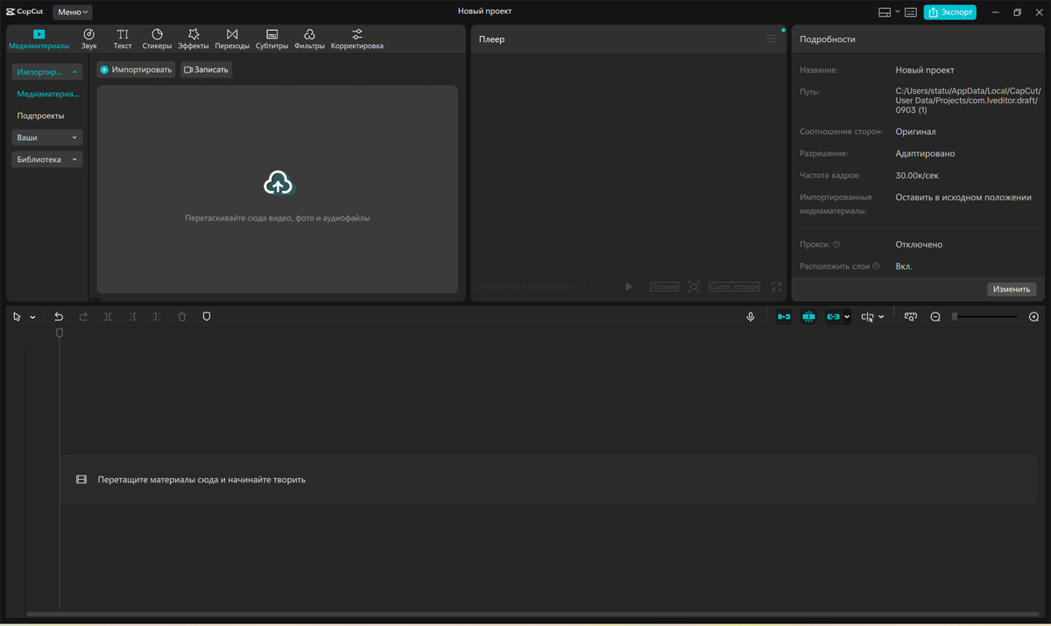Open the Корректировка tab
This screenshot has width=1051, height=626.
(x=357, y=39)
